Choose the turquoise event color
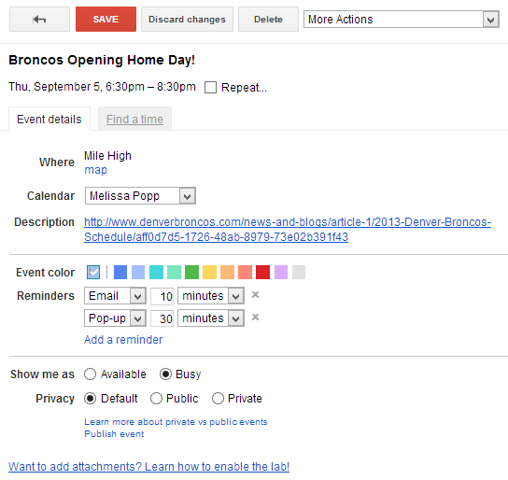The height and width of the screenshot is (480, 508). click(156, 272)
